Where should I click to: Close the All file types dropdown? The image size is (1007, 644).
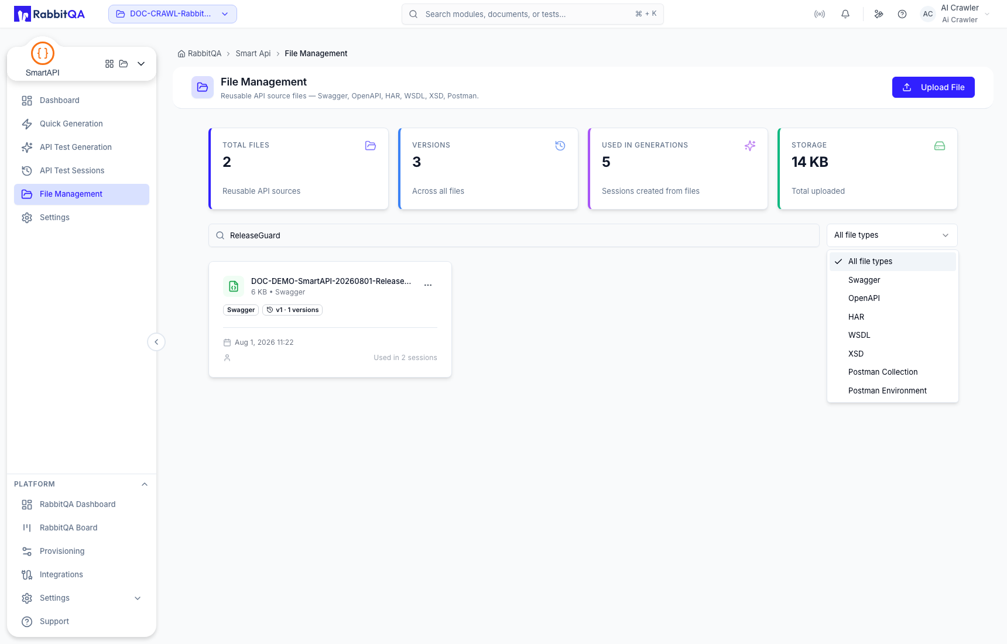892,235
